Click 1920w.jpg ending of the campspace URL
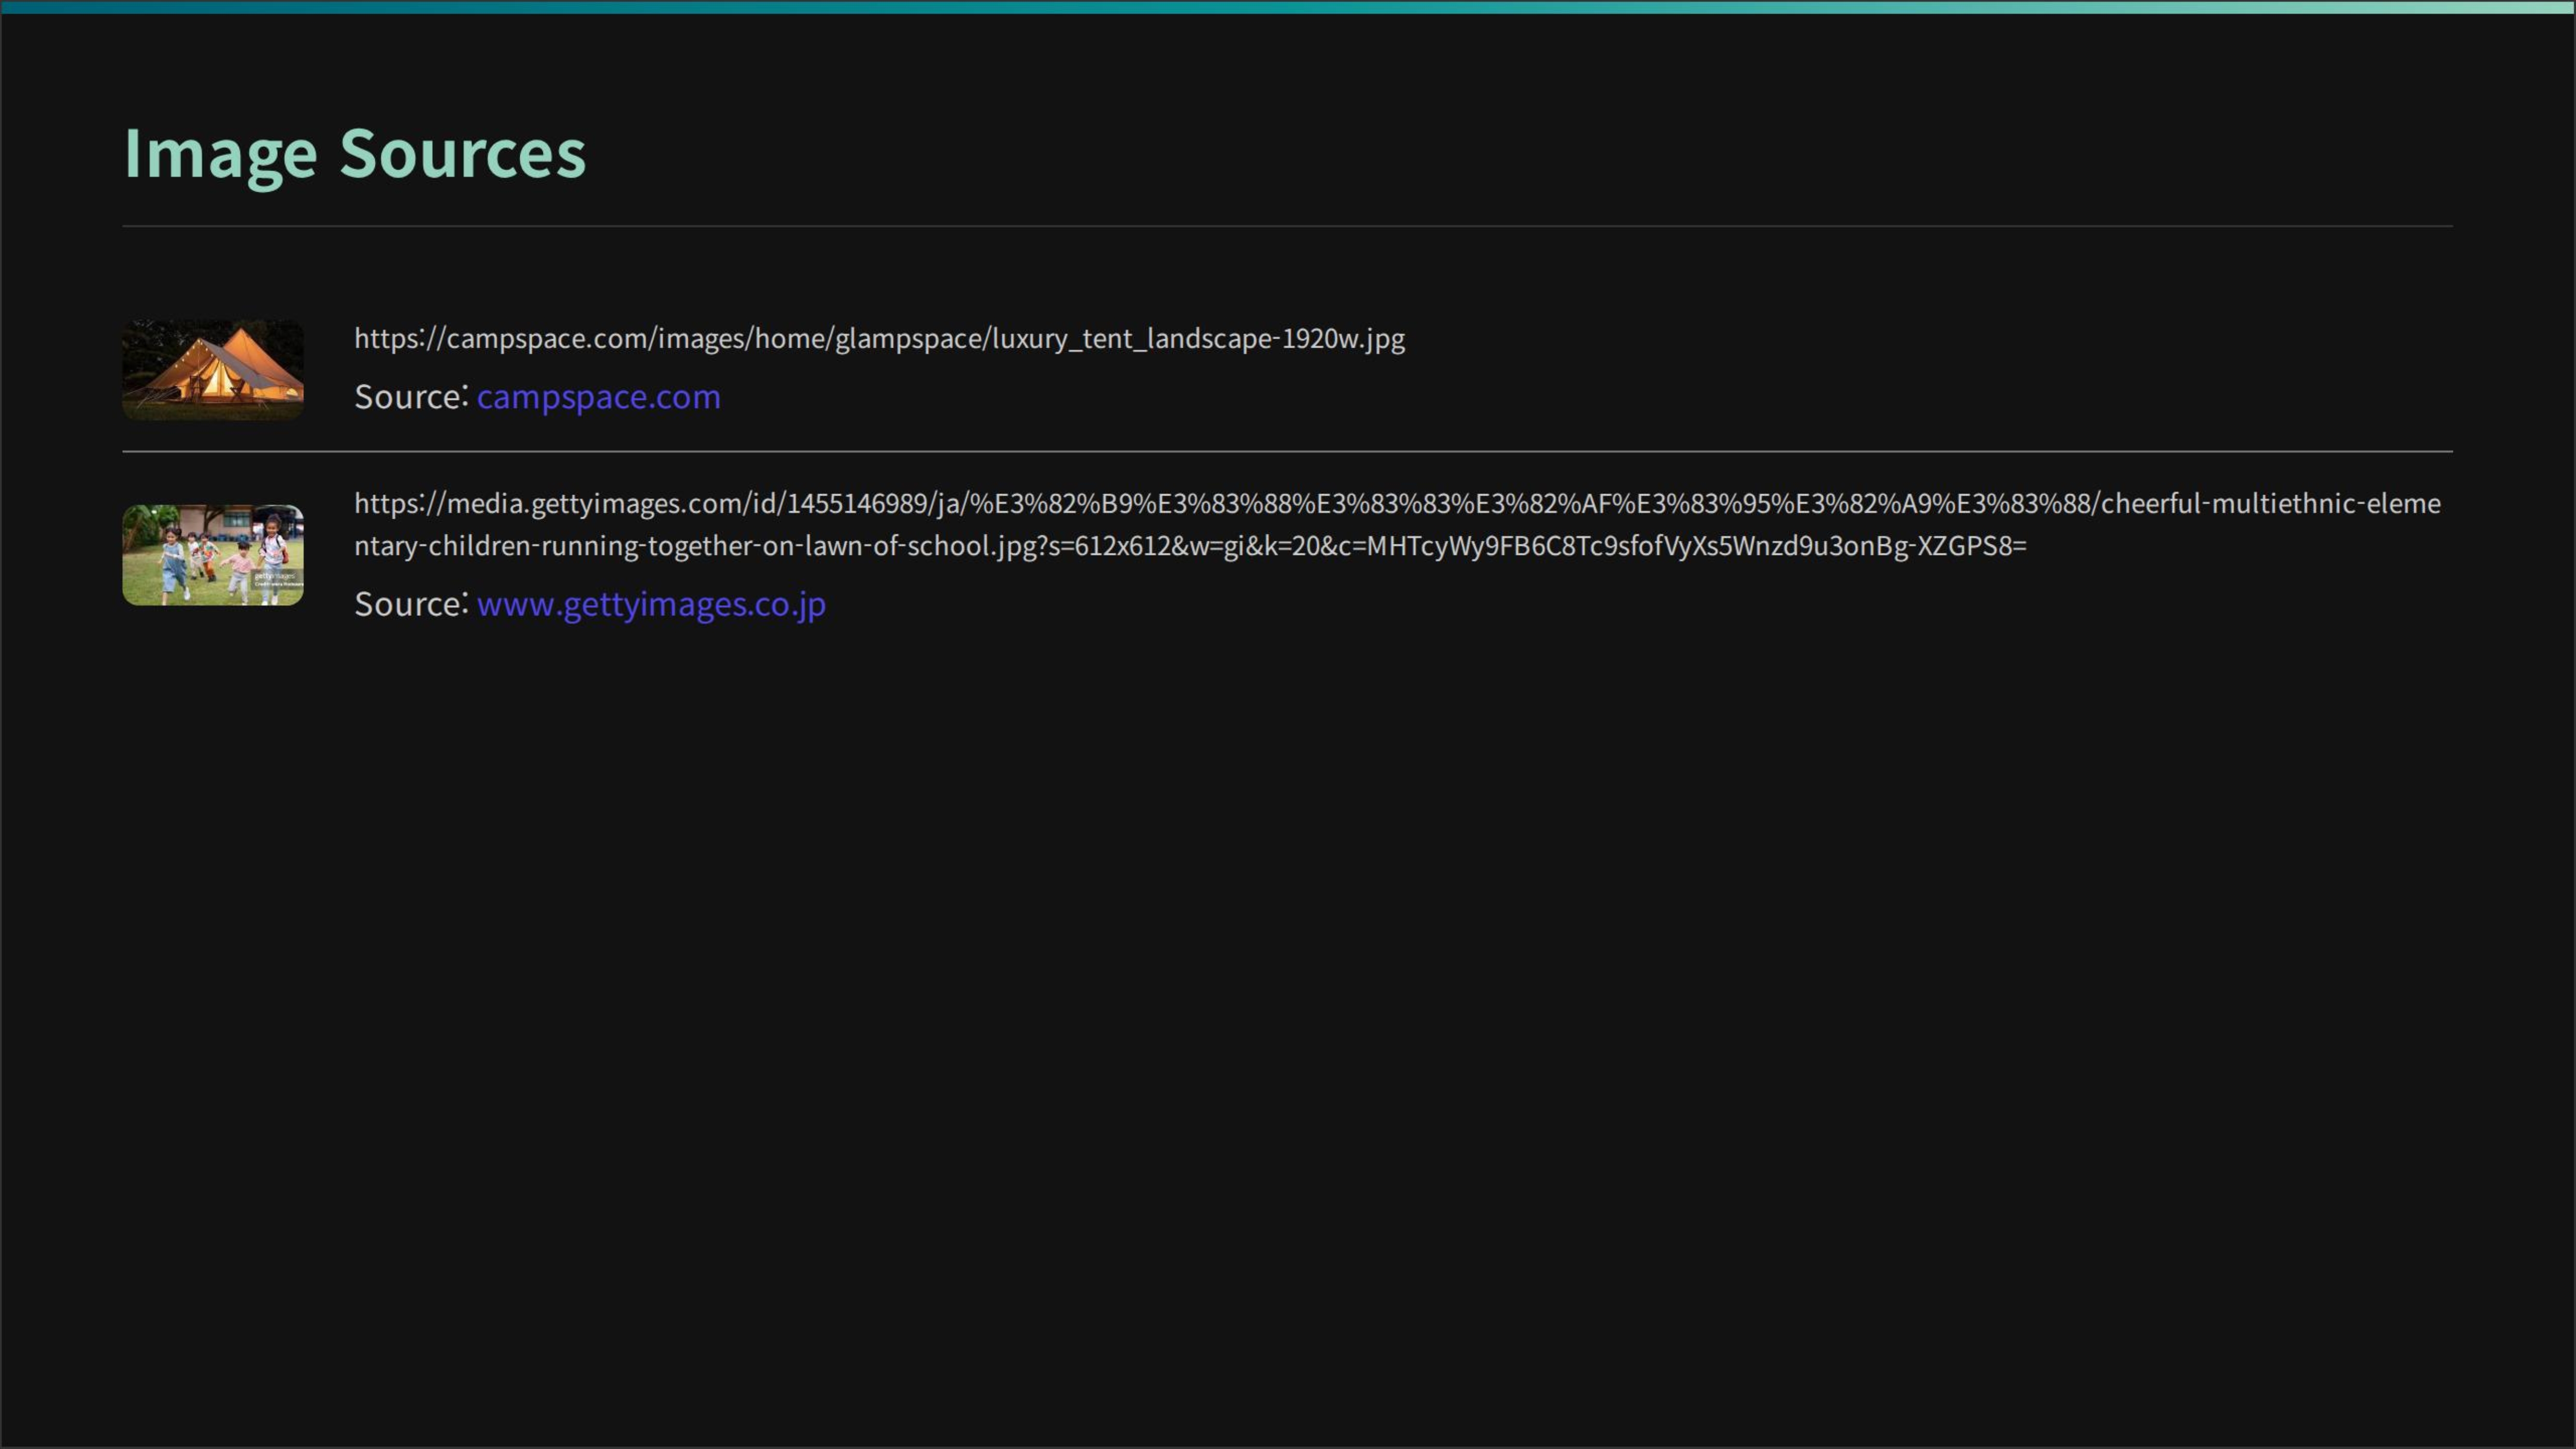This screenshot has width=2576, height=1449. point(1343,339)
